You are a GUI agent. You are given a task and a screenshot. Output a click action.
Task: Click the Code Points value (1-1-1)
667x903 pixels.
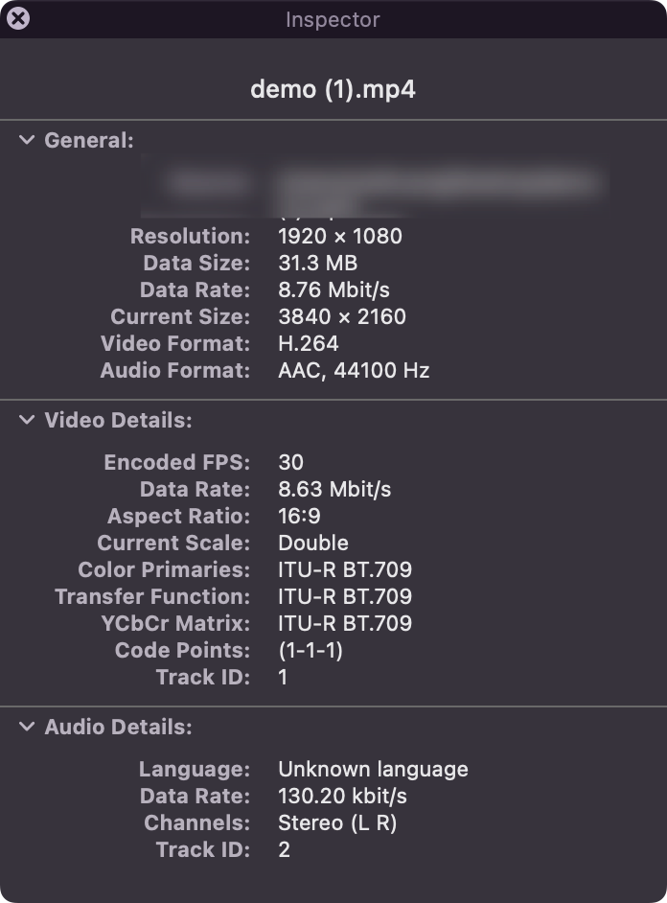310,650
